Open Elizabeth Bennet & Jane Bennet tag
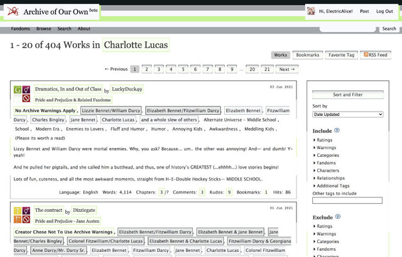Screen dimensions: 402x257 point(231,232)
